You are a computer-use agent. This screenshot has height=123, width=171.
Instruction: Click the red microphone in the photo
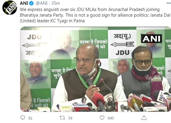[x=98, y=100]
